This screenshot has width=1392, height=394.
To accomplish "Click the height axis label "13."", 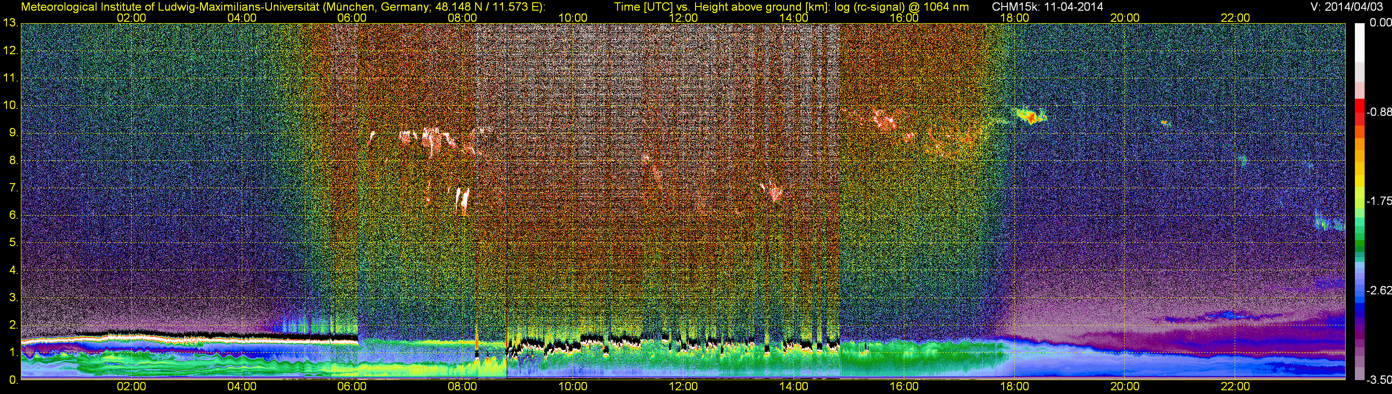I will 10,23.
